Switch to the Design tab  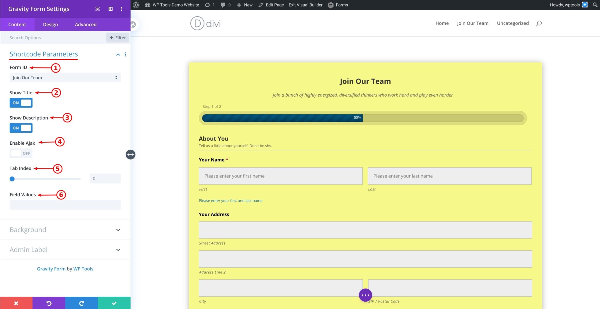tap(50, 25)
